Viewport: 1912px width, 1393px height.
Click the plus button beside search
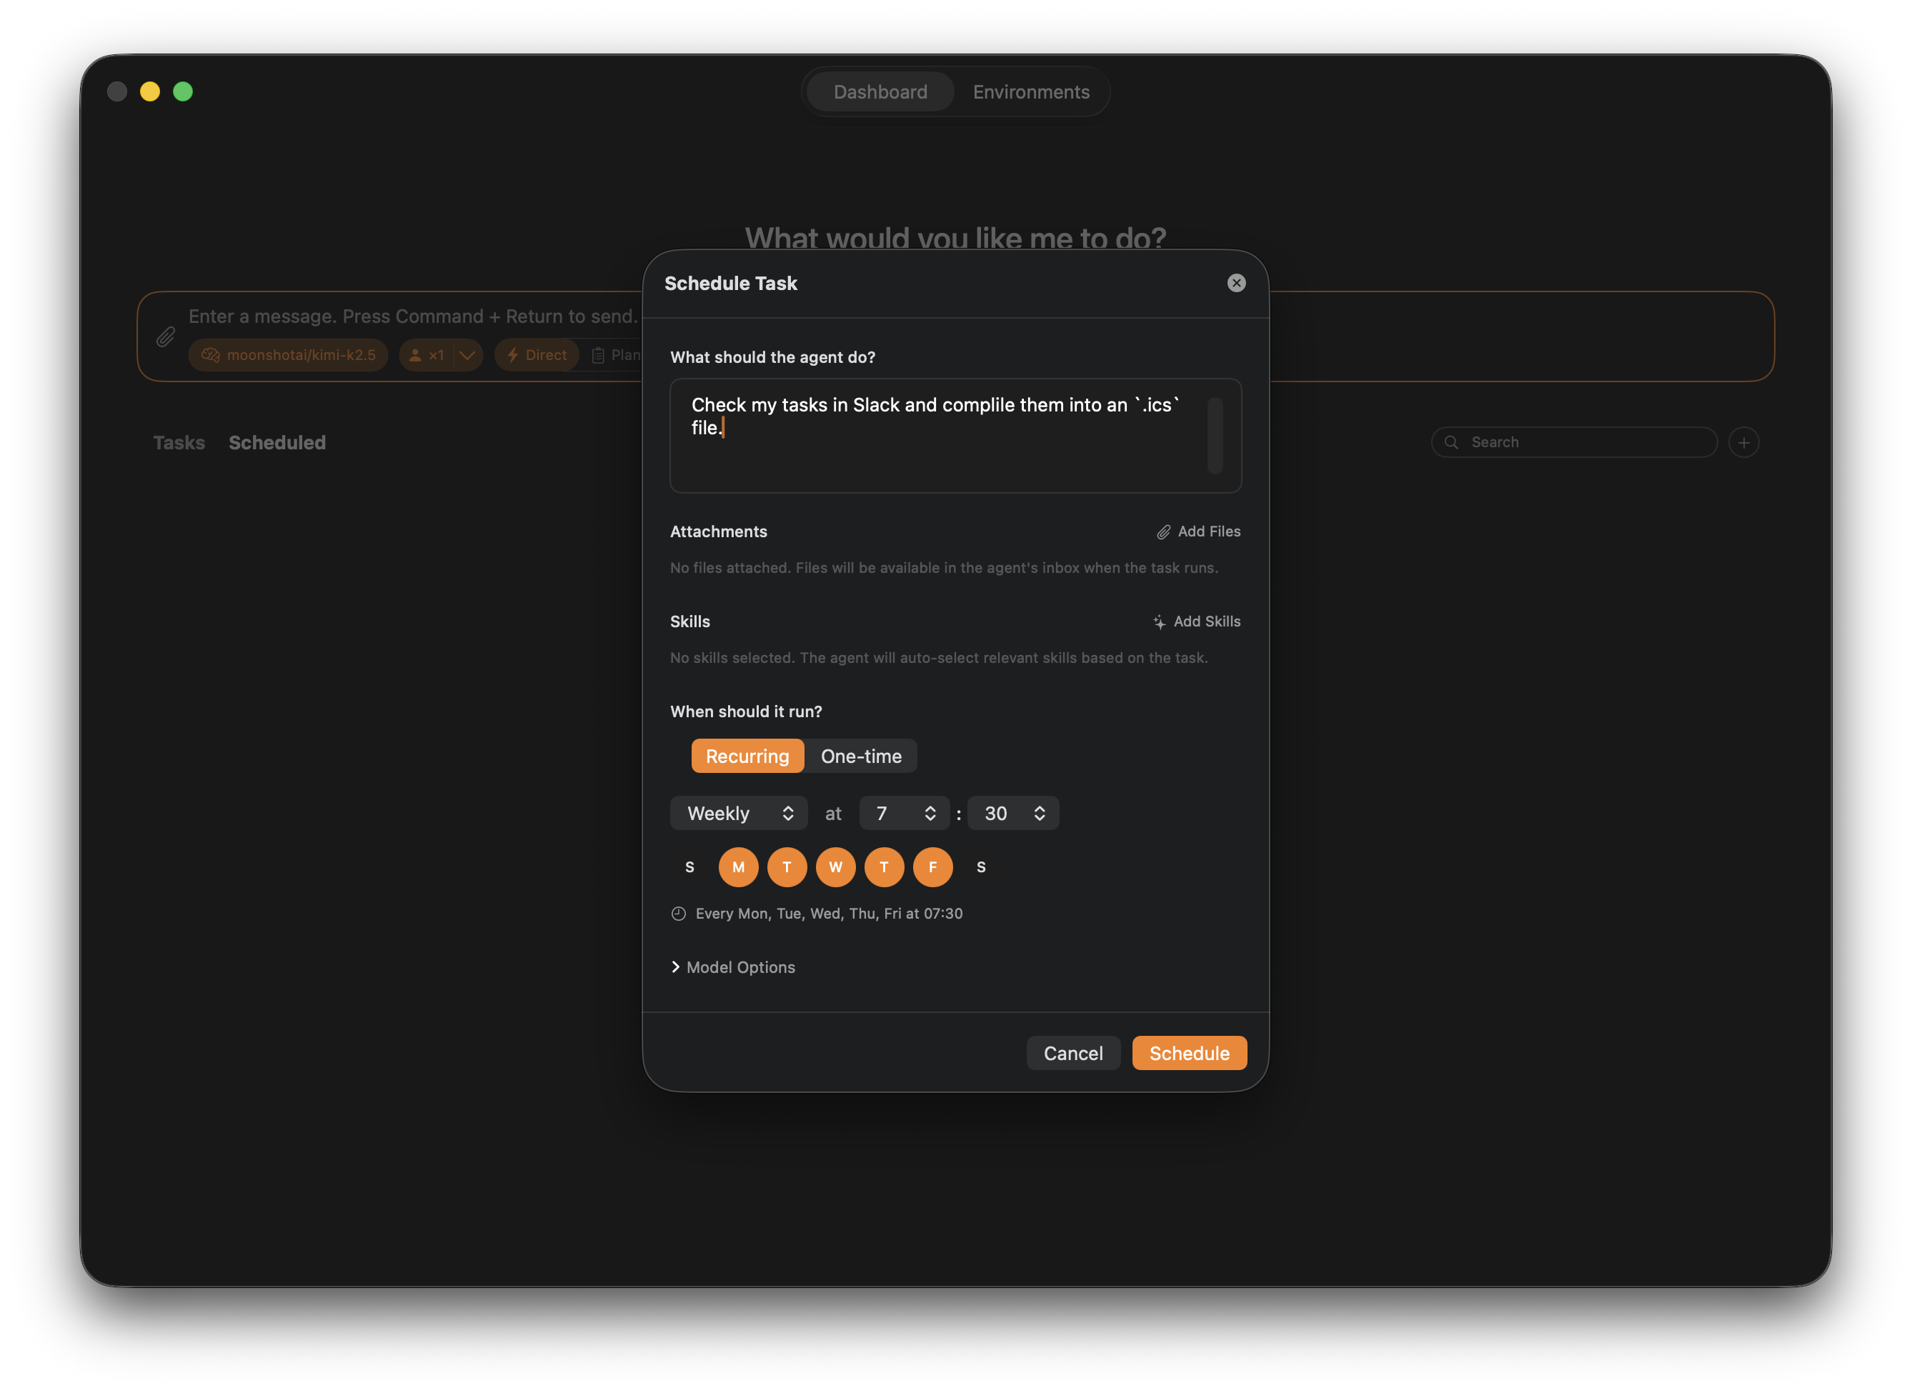[x=1744, y=442]
